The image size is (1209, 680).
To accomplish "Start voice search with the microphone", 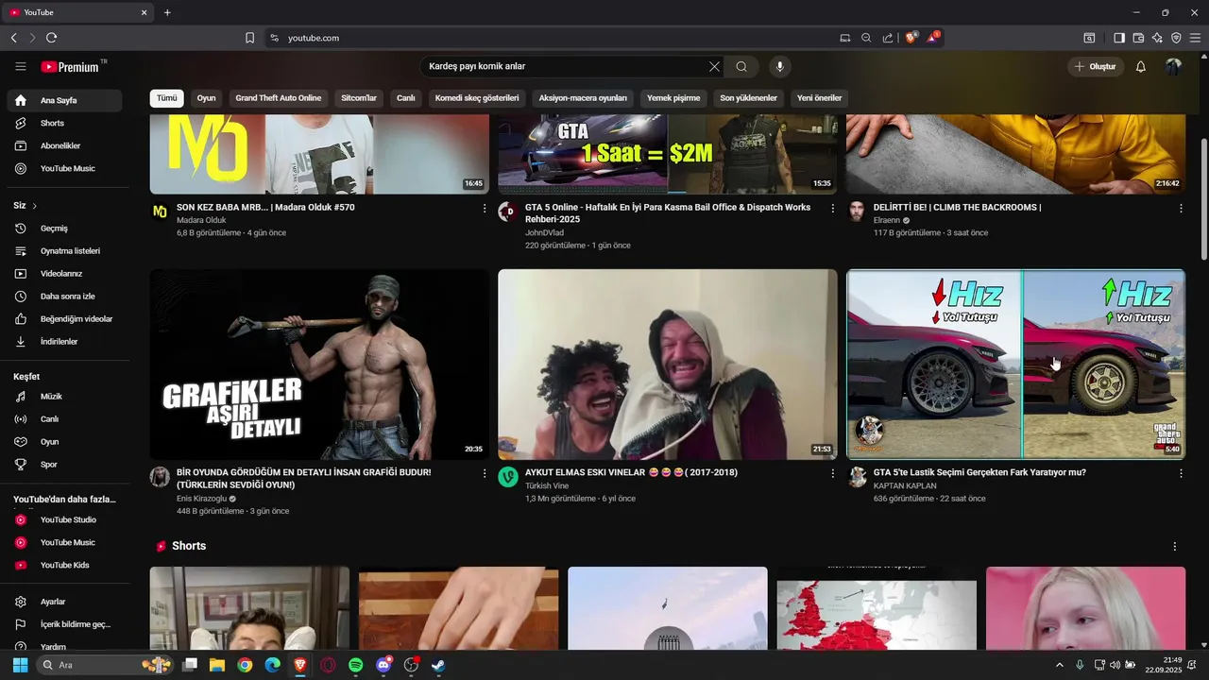I will [x=779, y=67].
